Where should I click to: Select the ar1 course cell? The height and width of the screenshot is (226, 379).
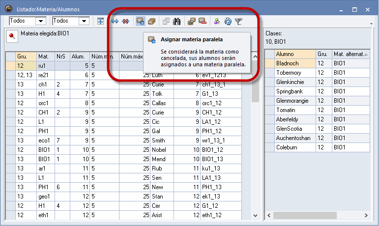pos(46,169)
